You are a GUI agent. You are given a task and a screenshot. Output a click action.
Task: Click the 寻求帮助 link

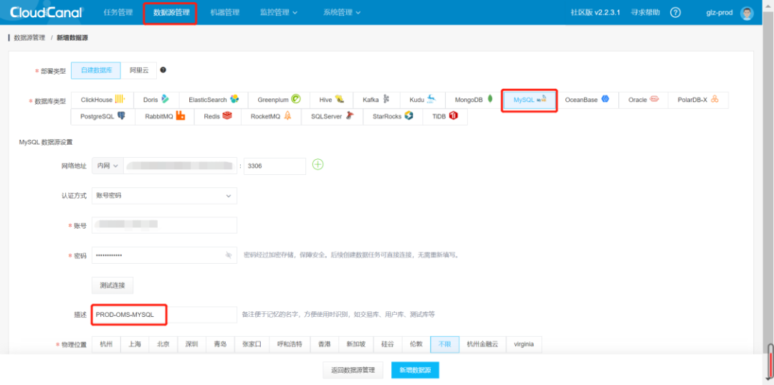pyautogui.click(x=645, y=12)
